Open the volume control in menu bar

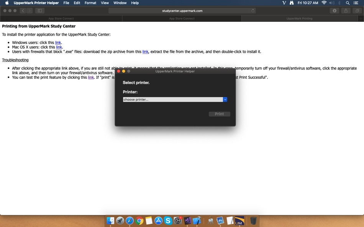(x=332, y=3)
